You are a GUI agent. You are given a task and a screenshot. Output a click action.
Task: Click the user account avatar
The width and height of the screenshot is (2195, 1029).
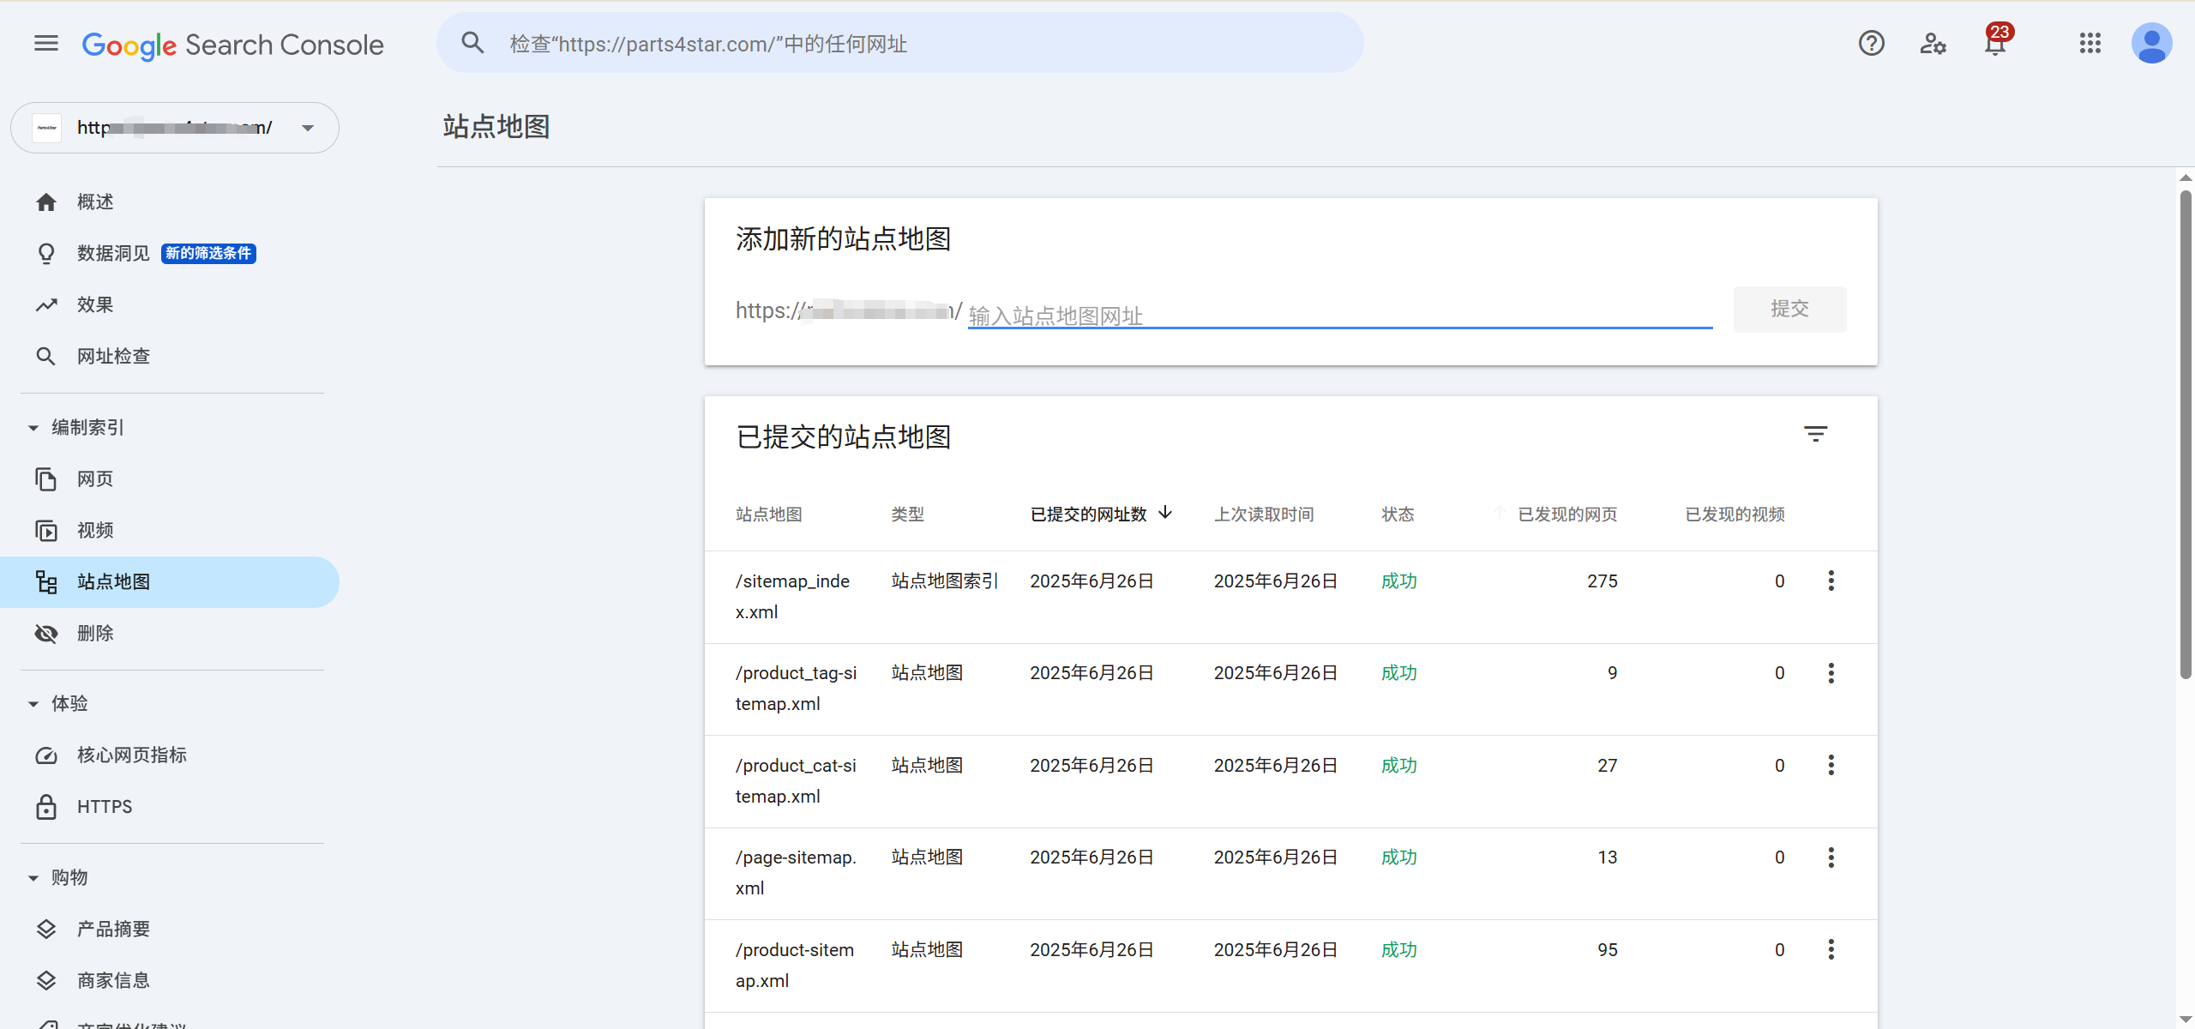tap(2152, 43)
